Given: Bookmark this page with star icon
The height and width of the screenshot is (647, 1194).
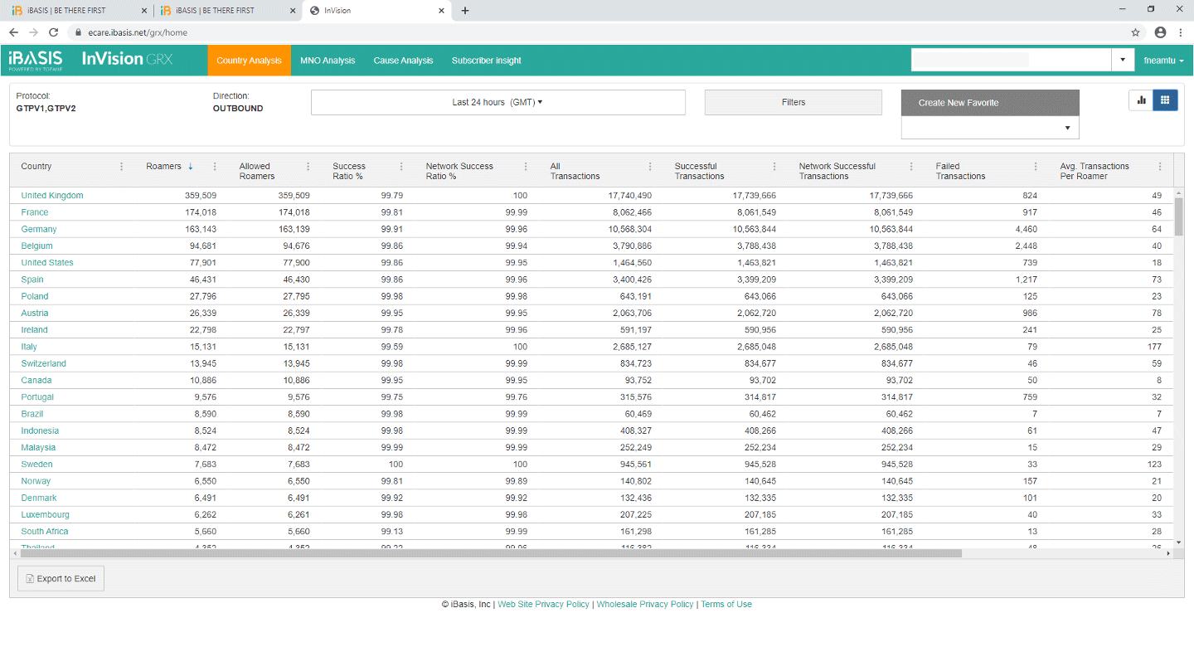Looking at the screenshot, I should pyautogui.click(x=1135, y=32).
